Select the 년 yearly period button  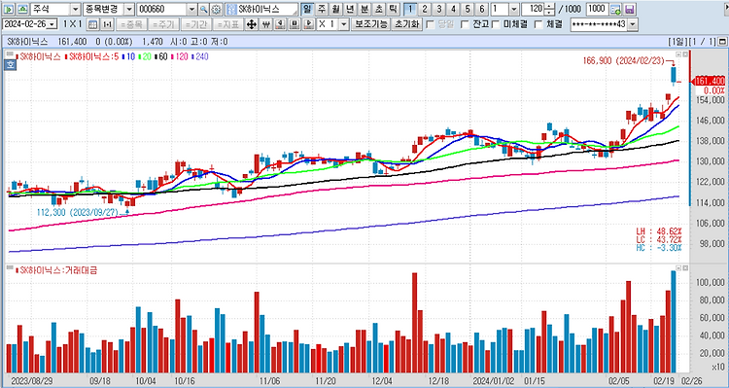pyautogui.click(x=350, y=9)
